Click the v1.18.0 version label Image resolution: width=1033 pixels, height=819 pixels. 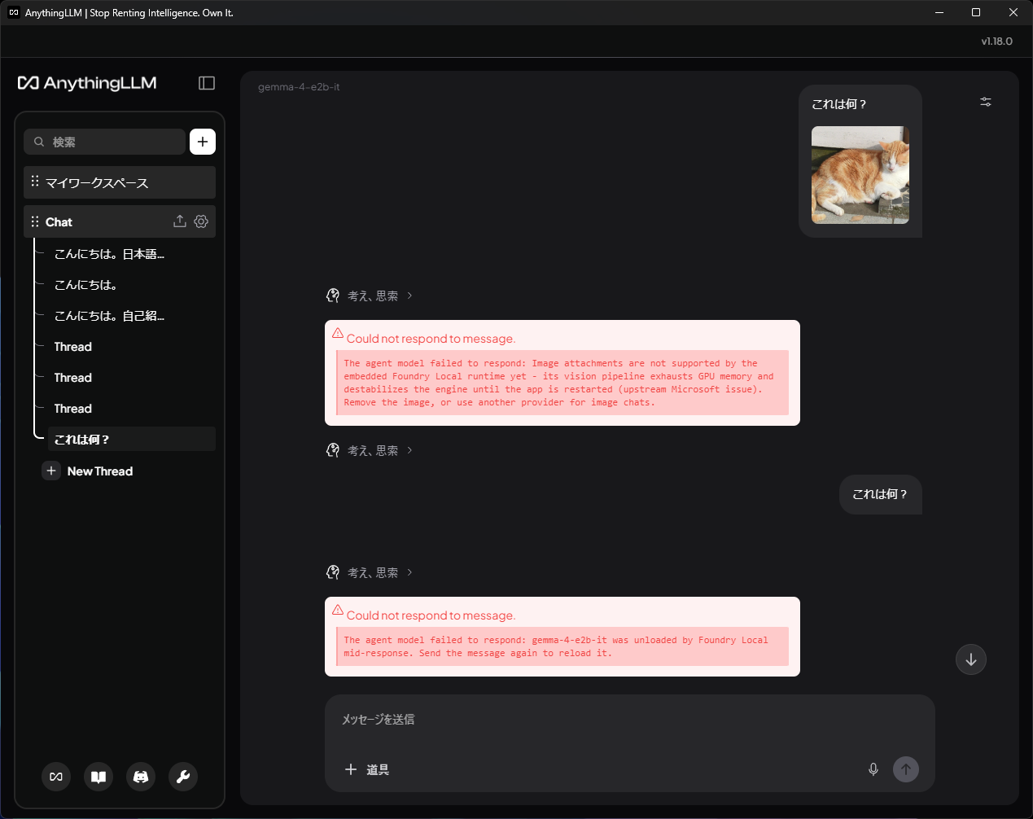pyautogui.click(x=996, y=42)
